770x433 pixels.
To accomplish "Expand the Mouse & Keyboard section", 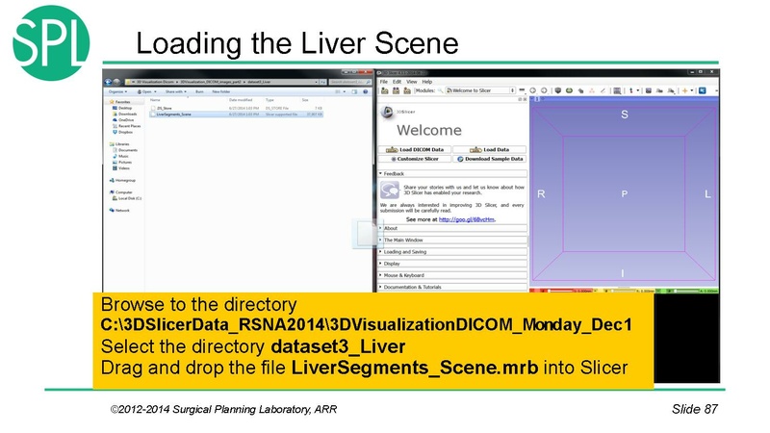I will (452, 275).
